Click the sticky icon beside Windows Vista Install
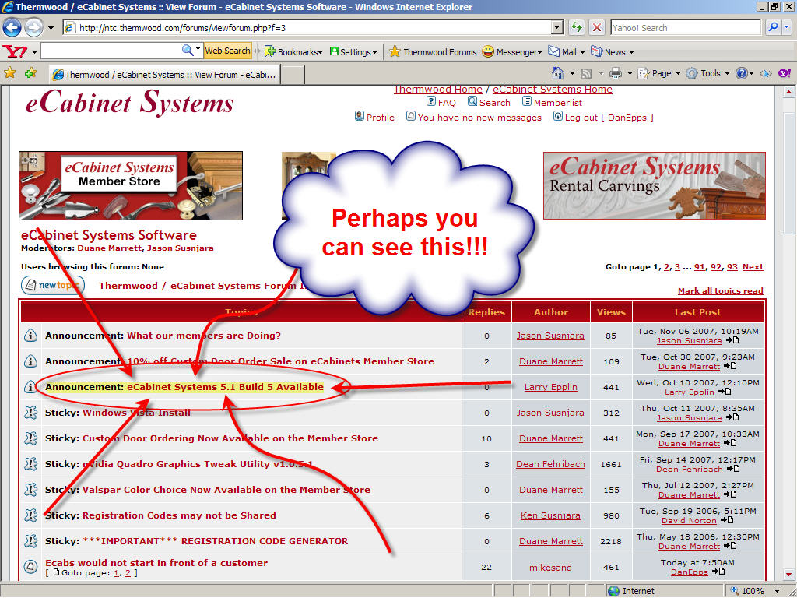The width and height of the screenshot is (797, 598). (31, 413)
